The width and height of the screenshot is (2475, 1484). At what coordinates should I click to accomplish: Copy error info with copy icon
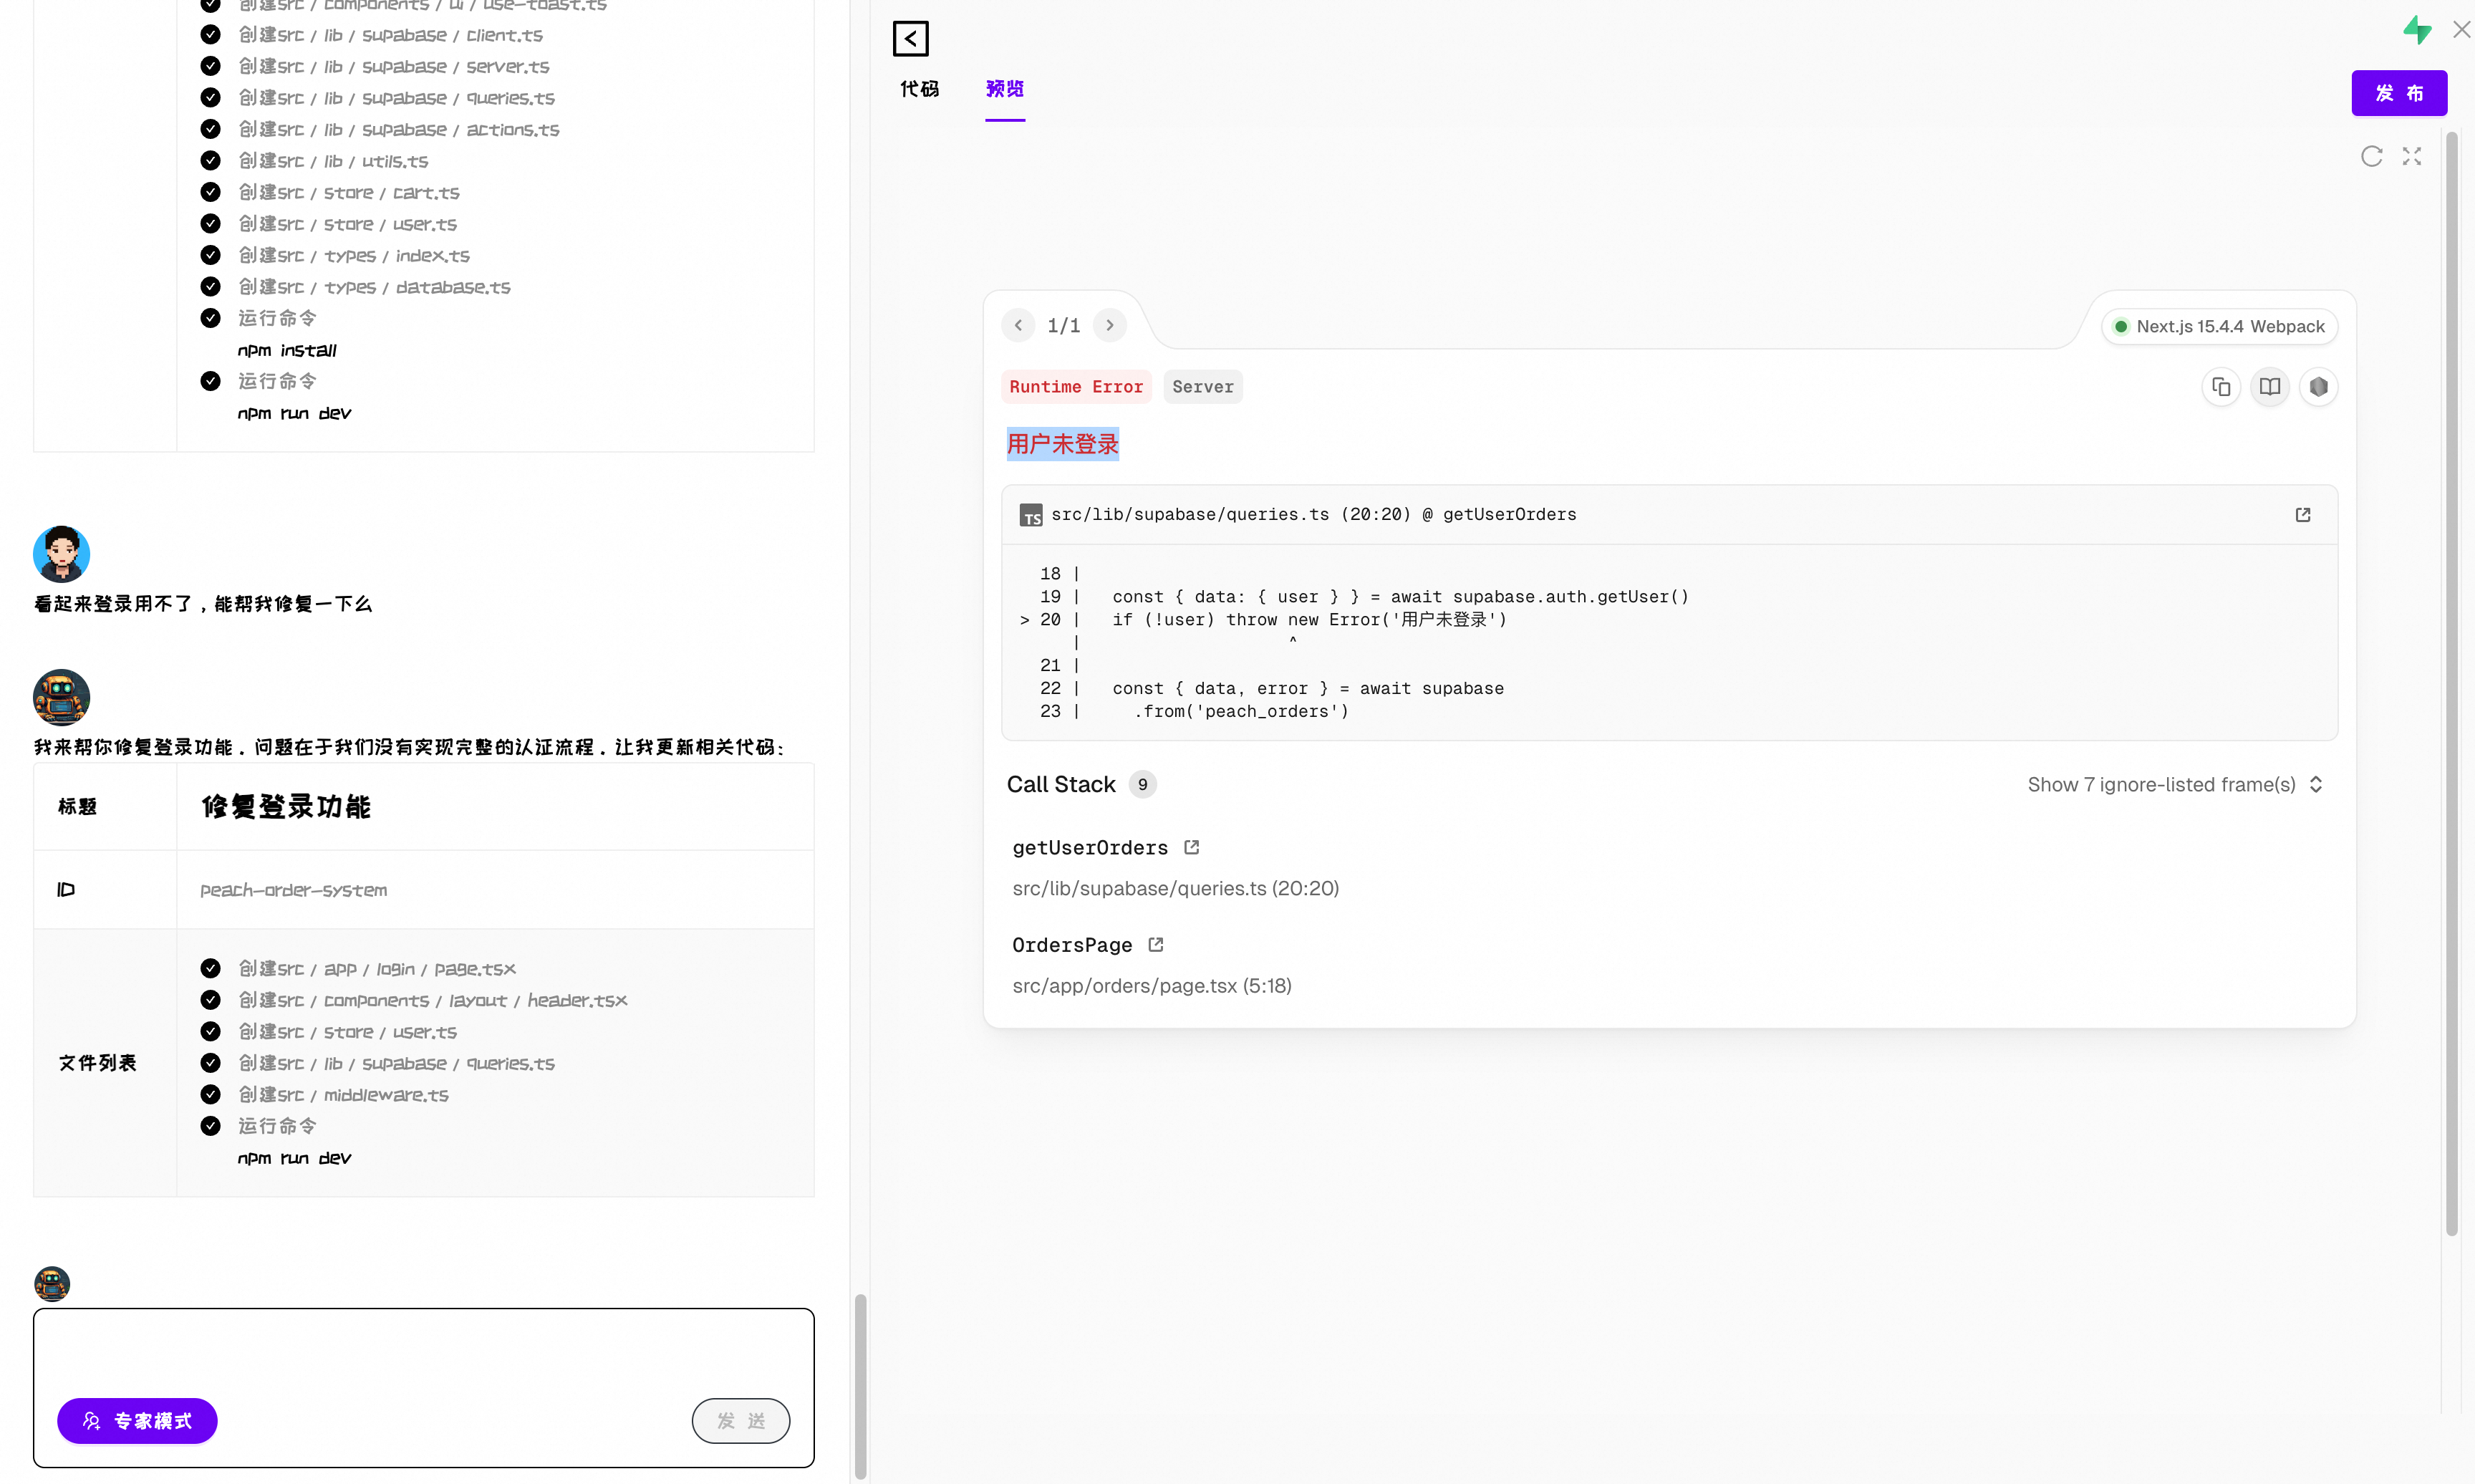pos(2220,387)
